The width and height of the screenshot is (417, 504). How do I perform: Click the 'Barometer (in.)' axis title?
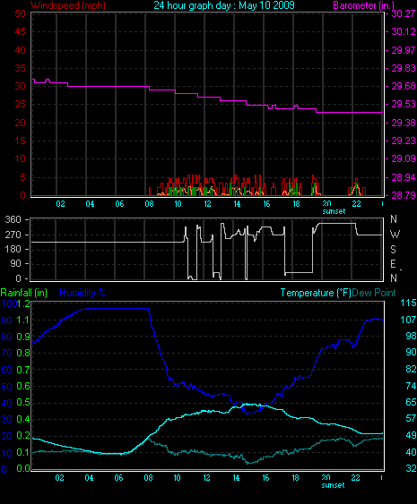(x=363, y=5)
